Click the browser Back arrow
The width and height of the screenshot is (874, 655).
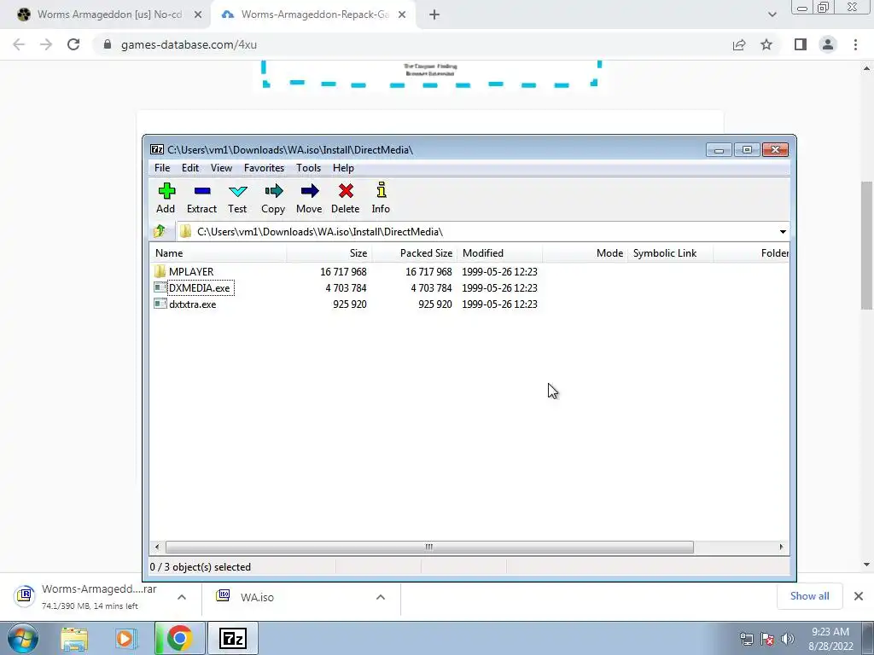pyautogui.click(x=19, y=44)
